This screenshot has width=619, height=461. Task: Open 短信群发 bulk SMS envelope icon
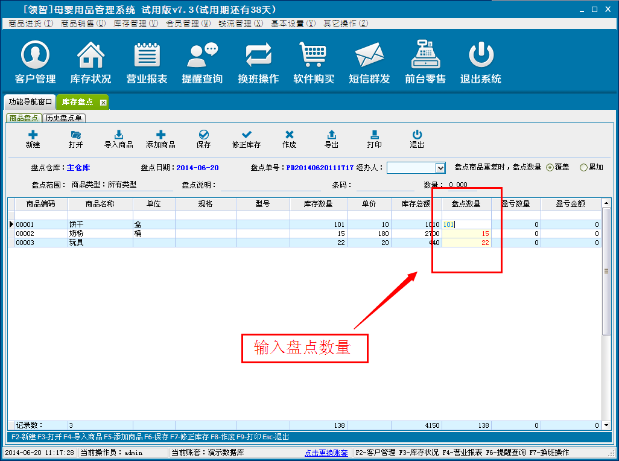pyautogui.click(x=369, y=62)
